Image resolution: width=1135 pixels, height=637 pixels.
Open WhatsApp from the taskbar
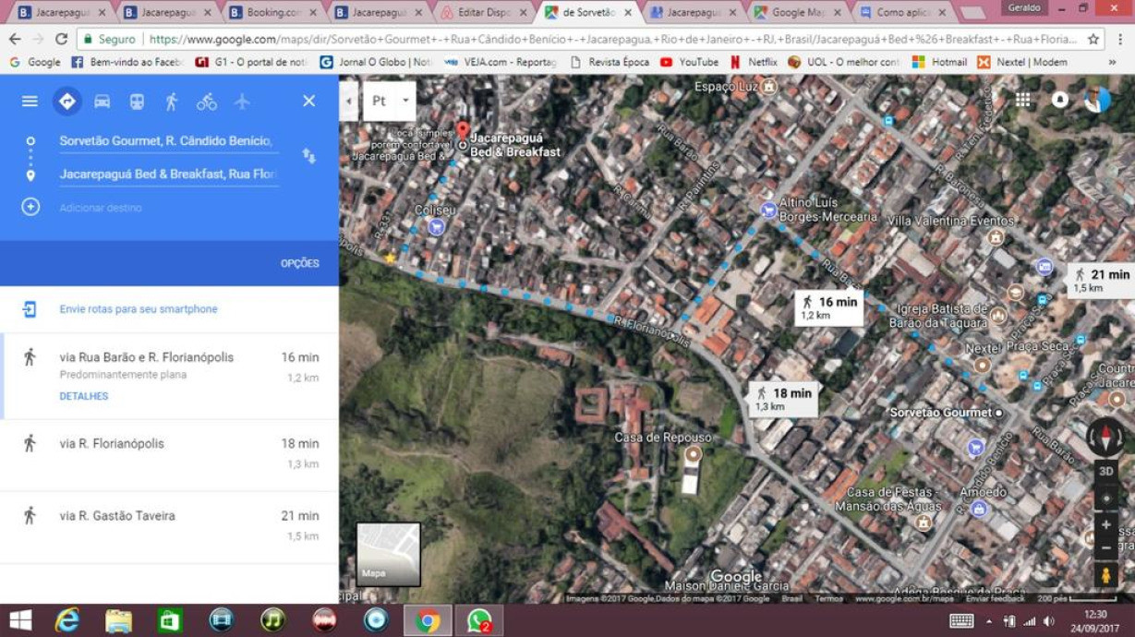[x=478, y=620]
